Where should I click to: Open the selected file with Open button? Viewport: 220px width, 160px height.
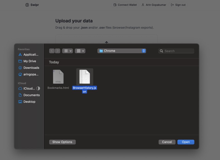click(186, 142)
